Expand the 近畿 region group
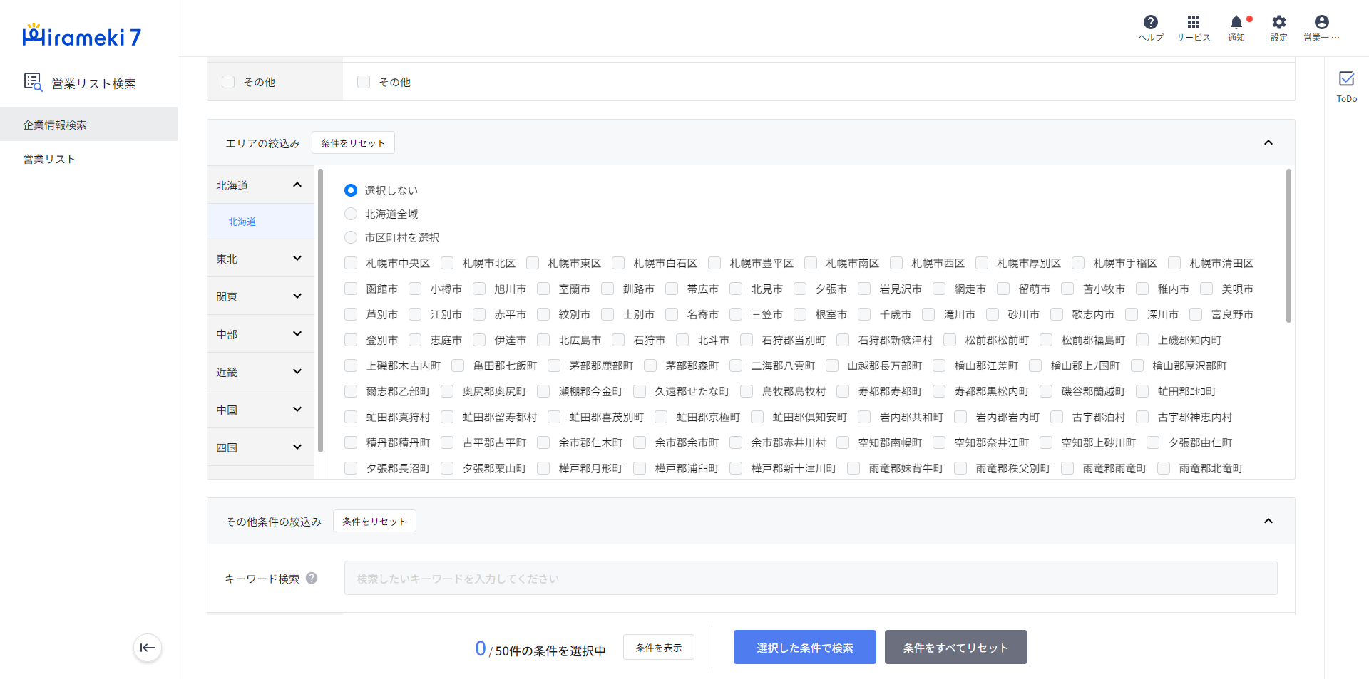The height and width of the screenshot is (679, 1369). 297,372
